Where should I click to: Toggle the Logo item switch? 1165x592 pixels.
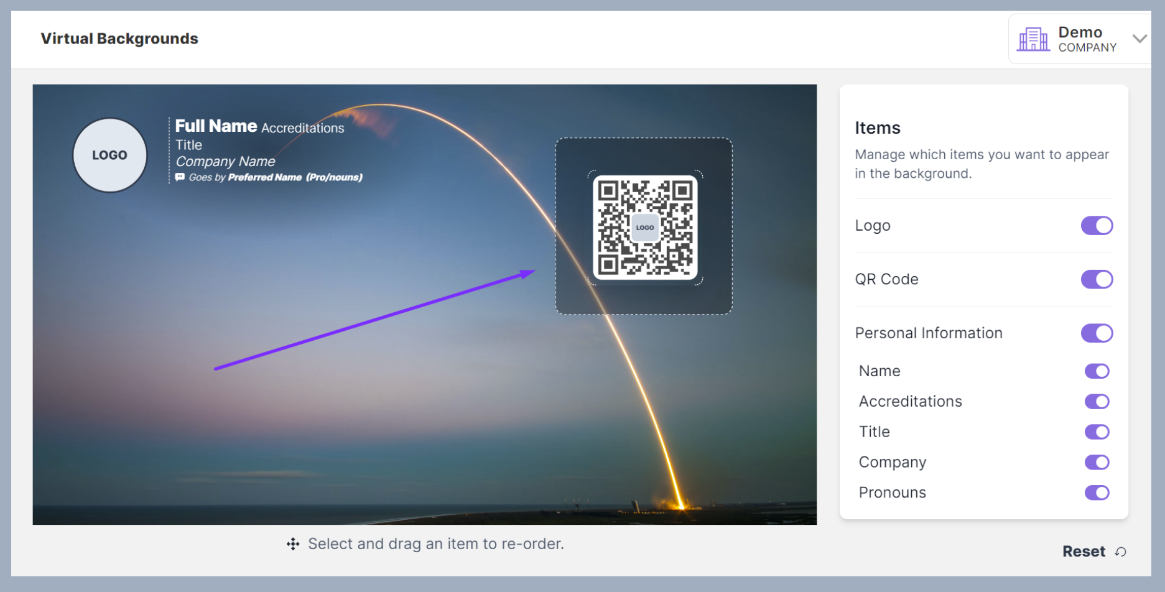click(1097, 226)
